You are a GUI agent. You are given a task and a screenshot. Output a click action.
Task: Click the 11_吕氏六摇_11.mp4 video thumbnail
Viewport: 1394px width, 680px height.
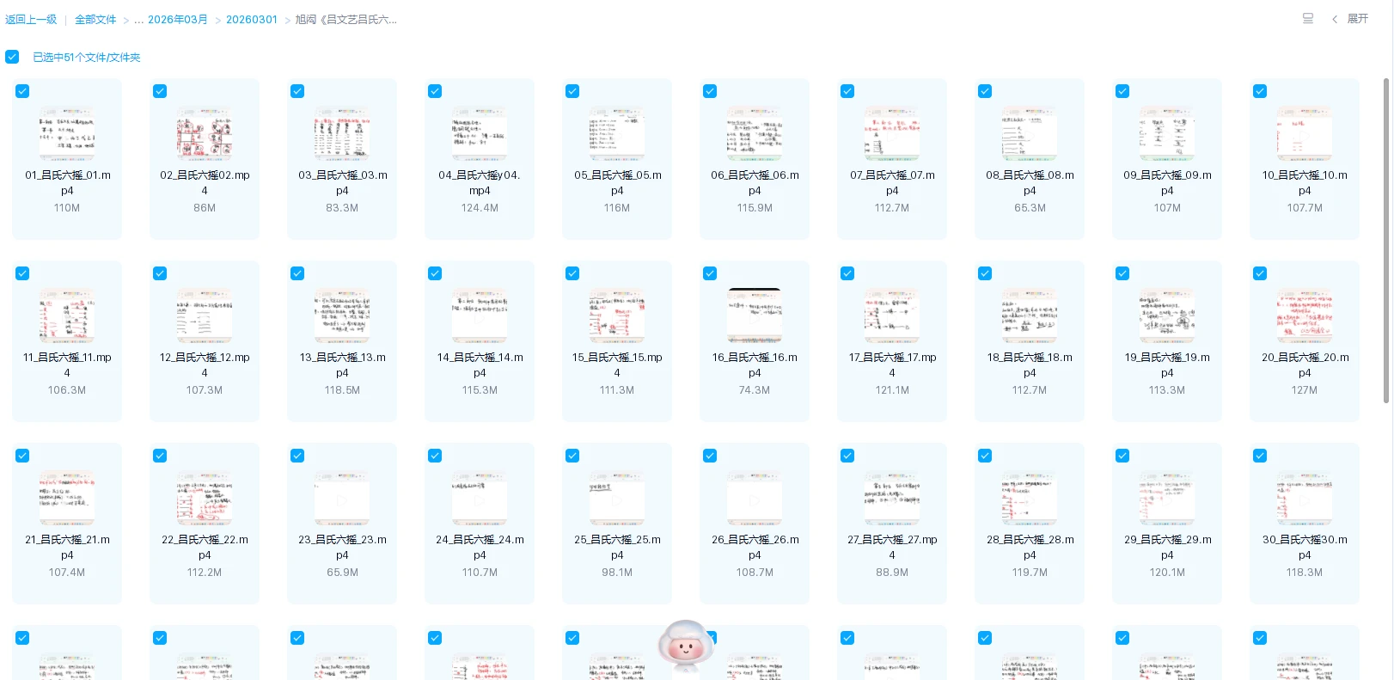pos(67,316)
